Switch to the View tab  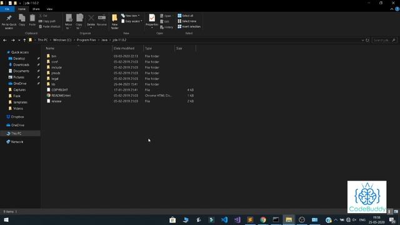pos(49,9)
